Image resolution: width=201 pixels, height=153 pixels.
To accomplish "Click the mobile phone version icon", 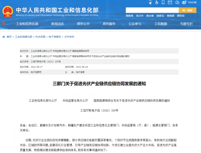I will [163, 3].
